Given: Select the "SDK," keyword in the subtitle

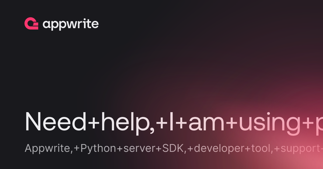Looking at the screenshot, I should (x=174, y=149).
